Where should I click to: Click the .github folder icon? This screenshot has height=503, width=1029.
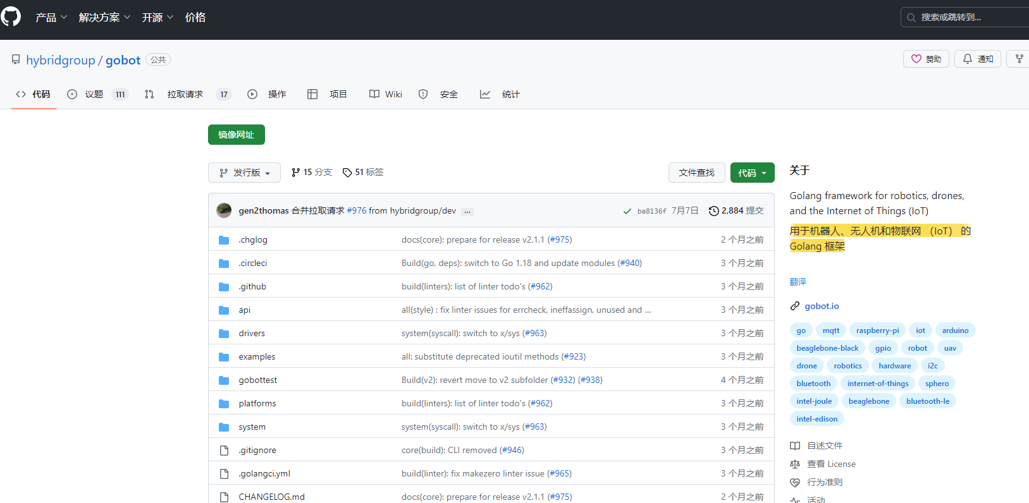(224, 287)
